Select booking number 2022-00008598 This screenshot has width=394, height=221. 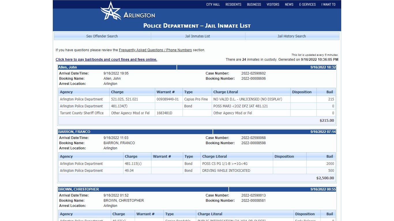point(254,143)
